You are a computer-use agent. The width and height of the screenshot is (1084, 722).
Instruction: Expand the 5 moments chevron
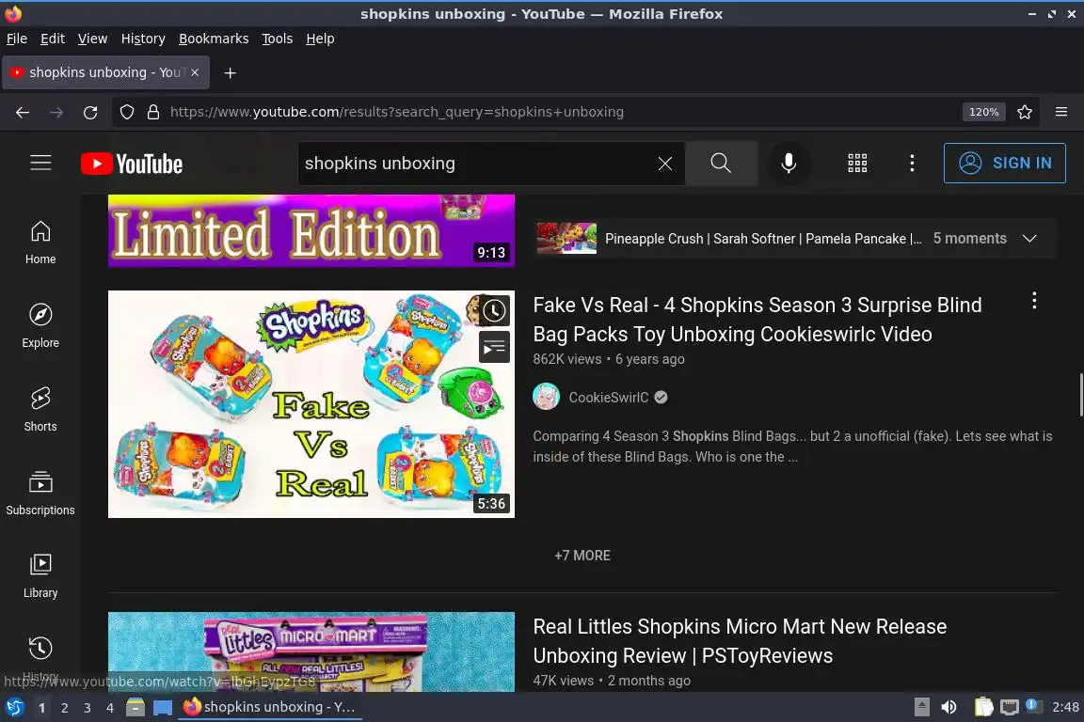click(1029, 239)
